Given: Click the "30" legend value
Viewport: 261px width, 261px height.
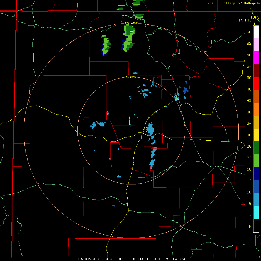Looking at the screenshot, I should 249,135.
